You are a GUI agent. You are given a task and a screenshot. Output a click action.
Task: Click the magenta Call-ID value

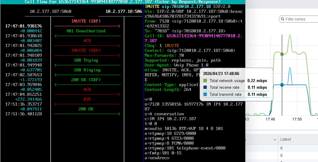(204, 36)
